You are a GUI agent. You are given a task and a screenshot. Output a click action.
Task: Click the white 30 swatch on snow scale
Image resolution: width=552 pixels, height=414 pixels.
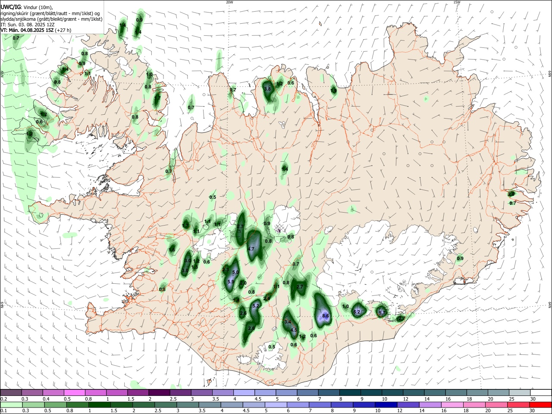tap(540, 392)
